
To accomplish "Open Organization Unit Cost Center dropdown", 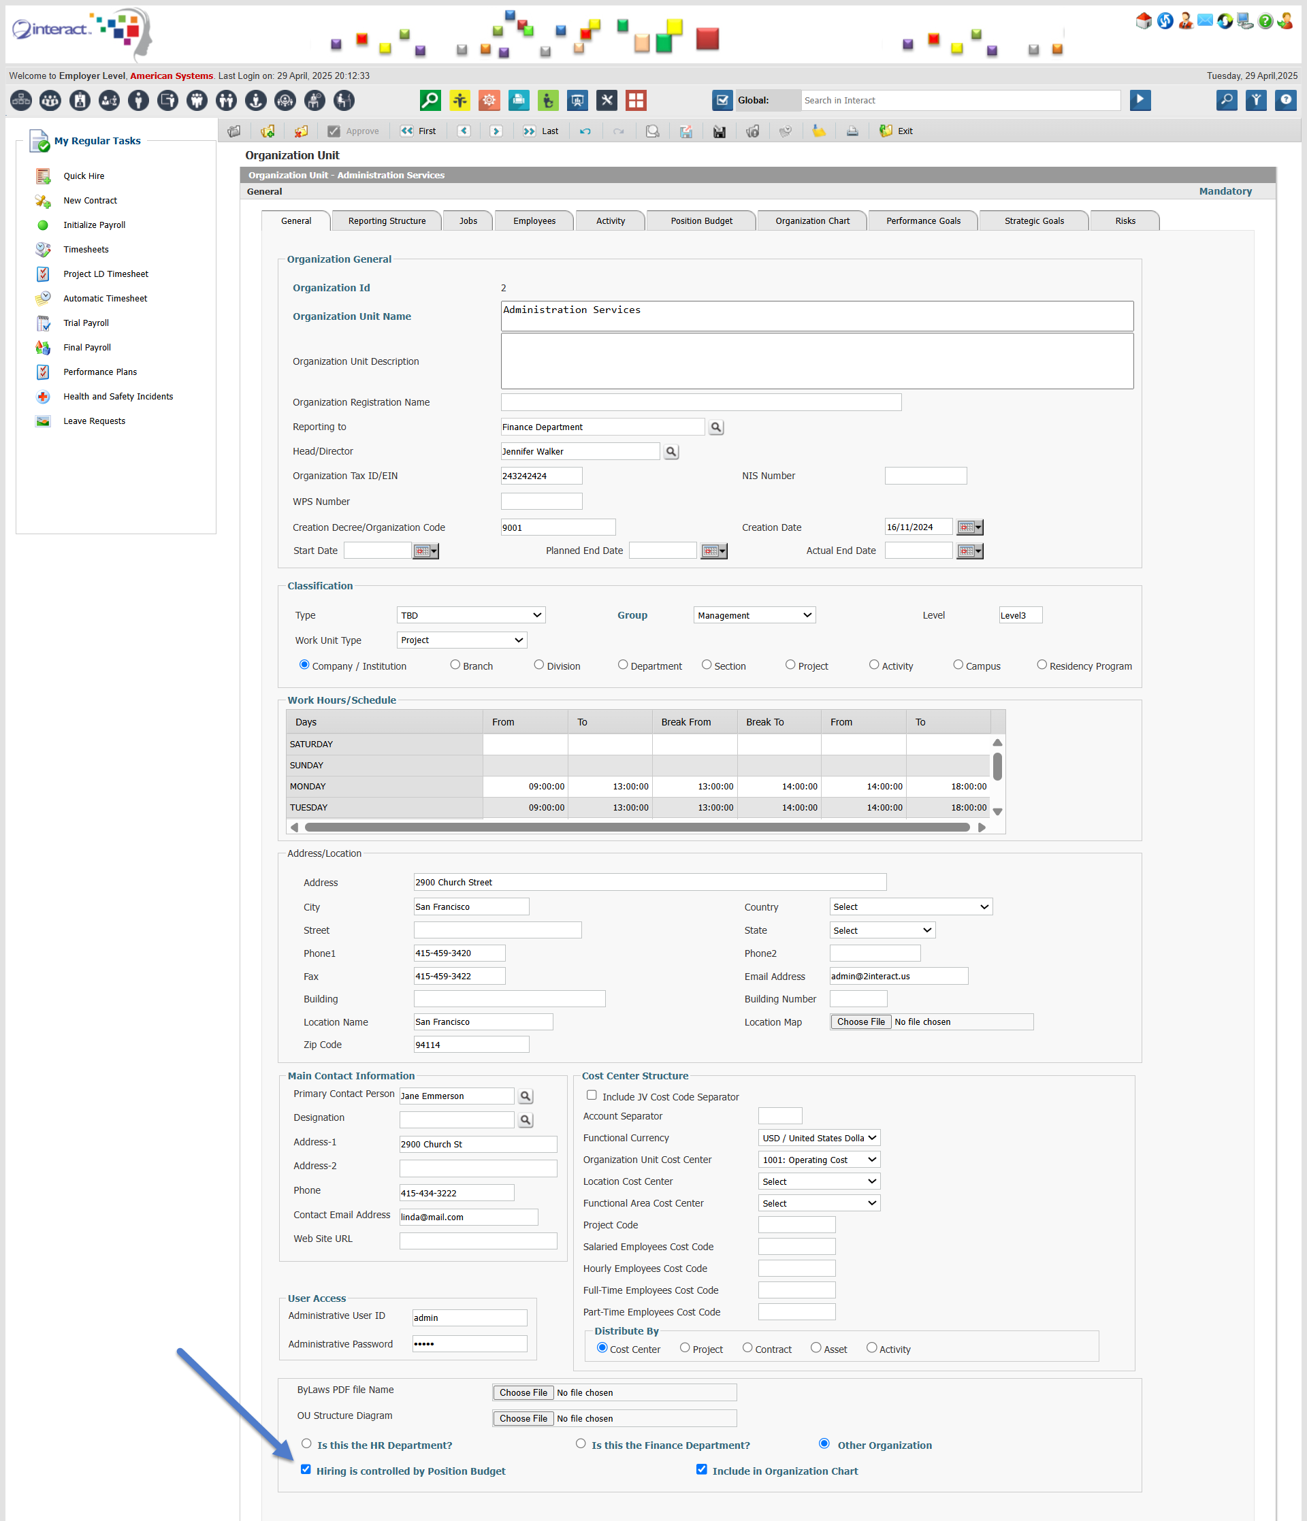I will [820, 1160].
